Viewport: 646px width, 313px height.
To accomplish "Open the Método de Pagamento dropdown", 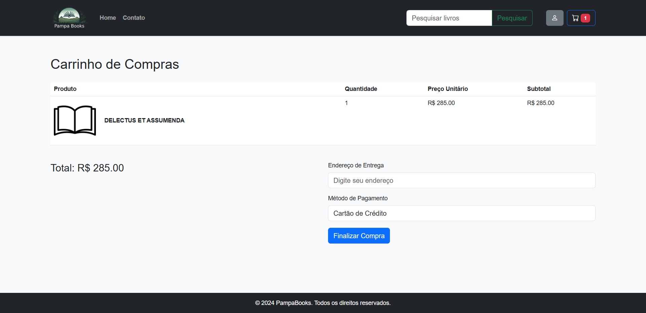I will pos(461,213).
